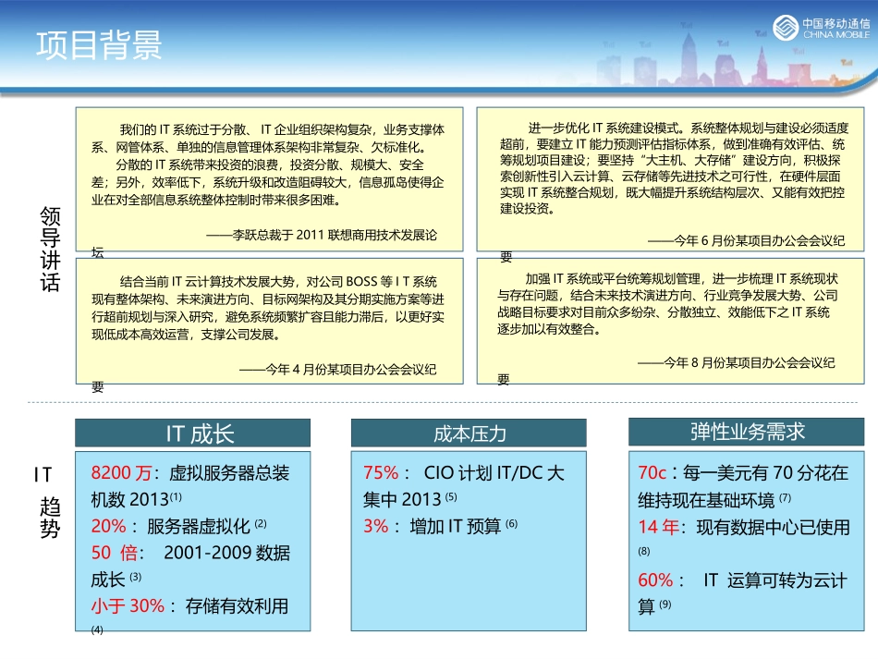Select the quote box starting 进一步优化 IT 系统建设模式
Screen dimensions: 878x659
point(670,179)
